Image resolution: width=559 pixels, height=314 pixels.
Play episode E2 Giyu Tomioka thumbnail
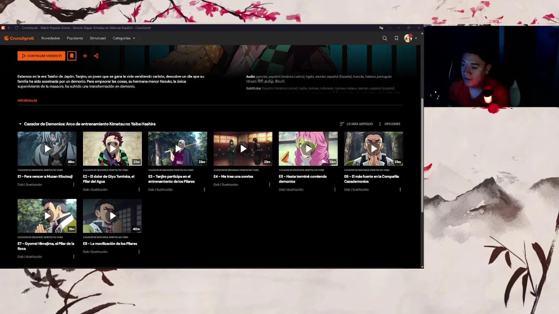pos(112,149)
